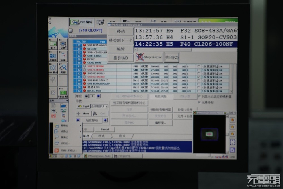Screen dimensions: 283x189
Task: Switch to the 盘式 tab
Action: pos(122,136)
